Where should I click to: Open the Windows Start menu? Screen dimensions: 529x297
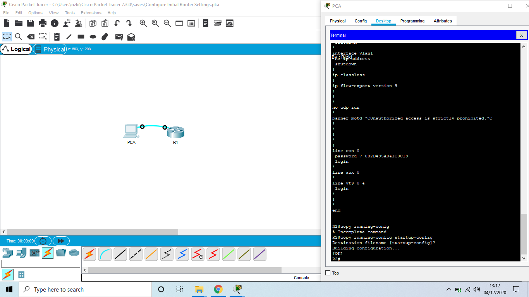(9, 289)
